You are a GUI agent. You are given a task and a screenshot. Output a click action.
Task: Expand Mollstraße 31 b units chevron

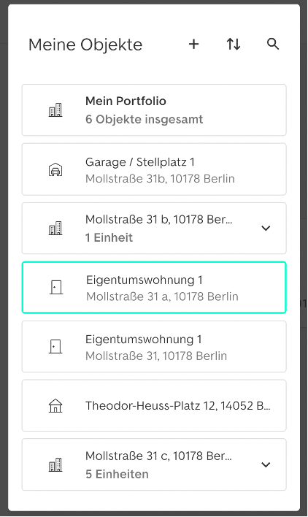266,228
